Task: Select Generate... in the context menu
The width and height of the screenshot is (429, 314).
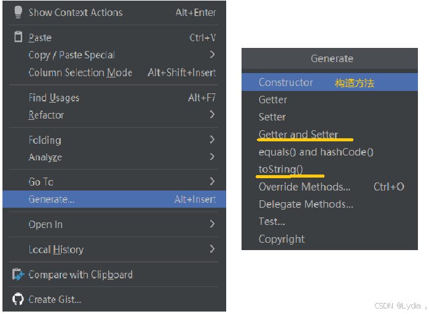Action: coord(52,199)
